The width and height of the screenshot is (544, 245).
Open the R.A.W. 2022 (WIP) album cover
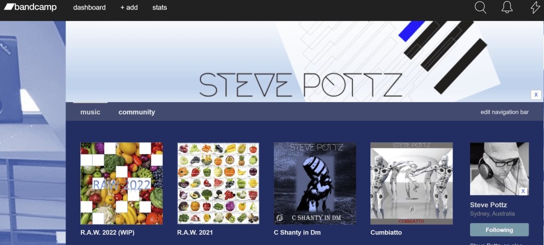(121, 183)
